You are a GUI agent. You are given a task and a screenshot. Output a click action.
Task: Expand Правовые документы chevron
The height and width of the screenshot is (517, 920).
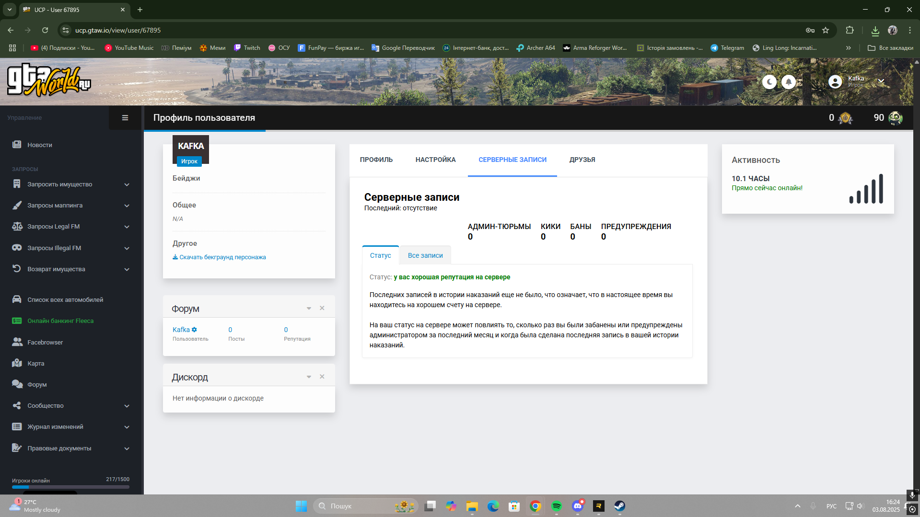127,448
